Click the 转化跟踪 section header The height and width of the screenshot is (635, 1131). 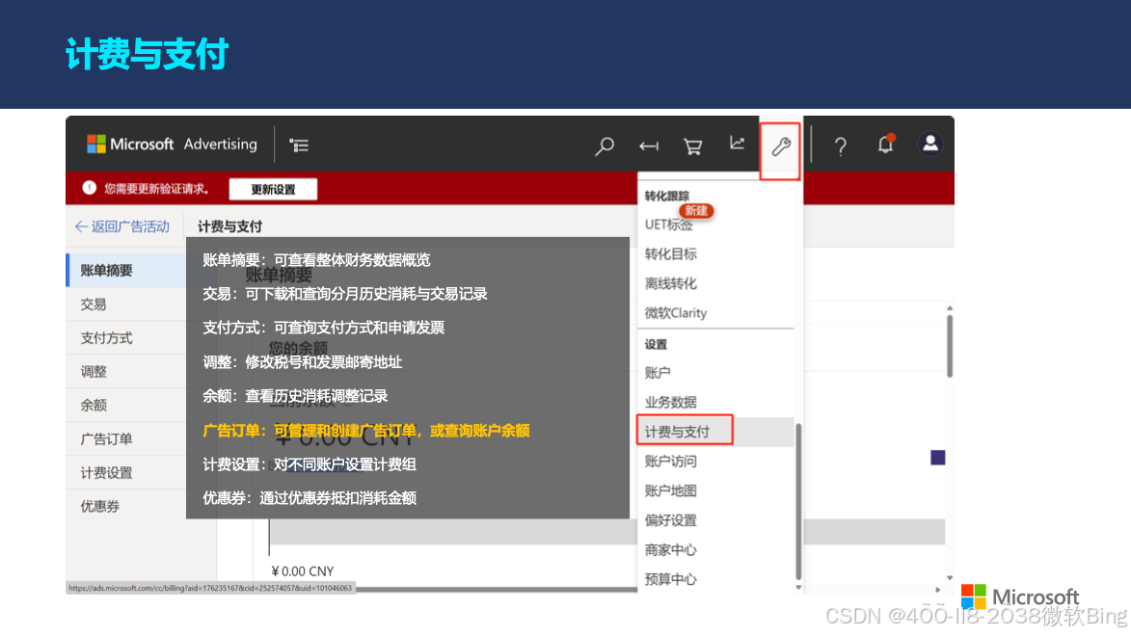[x=667, y=196]
